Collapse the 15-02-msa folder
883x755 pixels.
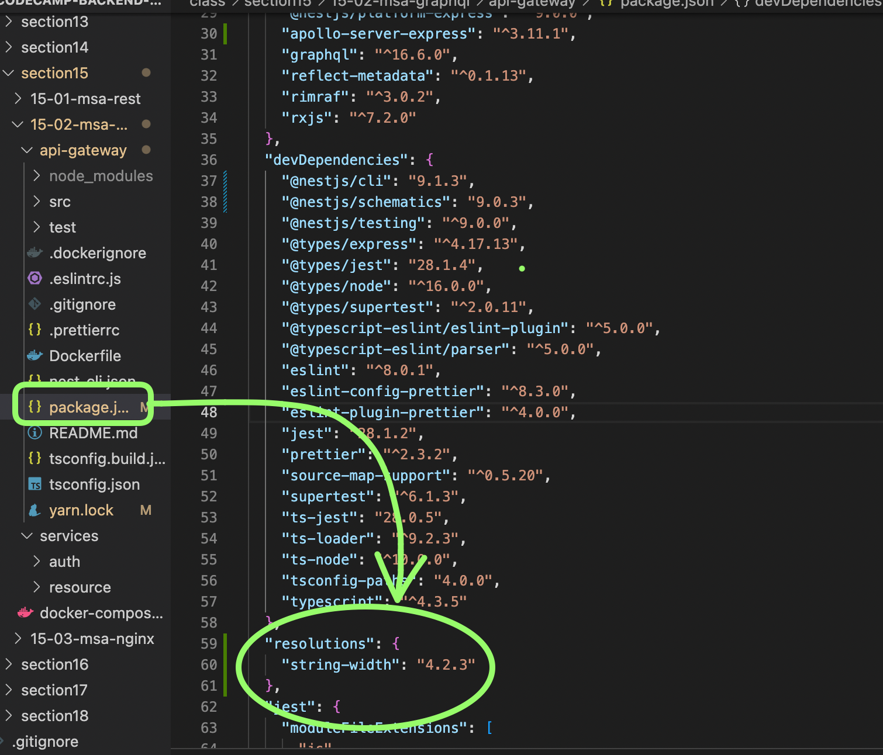point(18,124)
